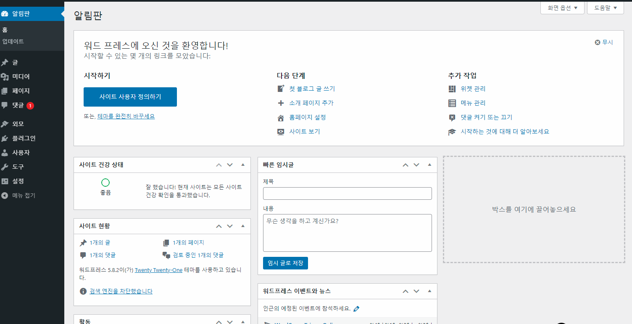Click the 댓글 speech bubble icon in sidebar
Screen dimensions: 632x324
click(x=5, y=105)
